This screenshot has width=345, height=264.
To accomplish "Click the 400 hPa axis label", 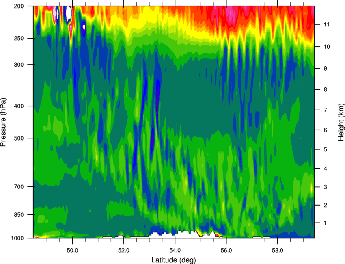I will [19, 106].
